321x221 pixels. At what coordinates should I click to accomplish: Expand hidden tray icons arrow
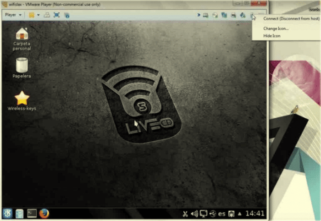[x=240, y=214]
